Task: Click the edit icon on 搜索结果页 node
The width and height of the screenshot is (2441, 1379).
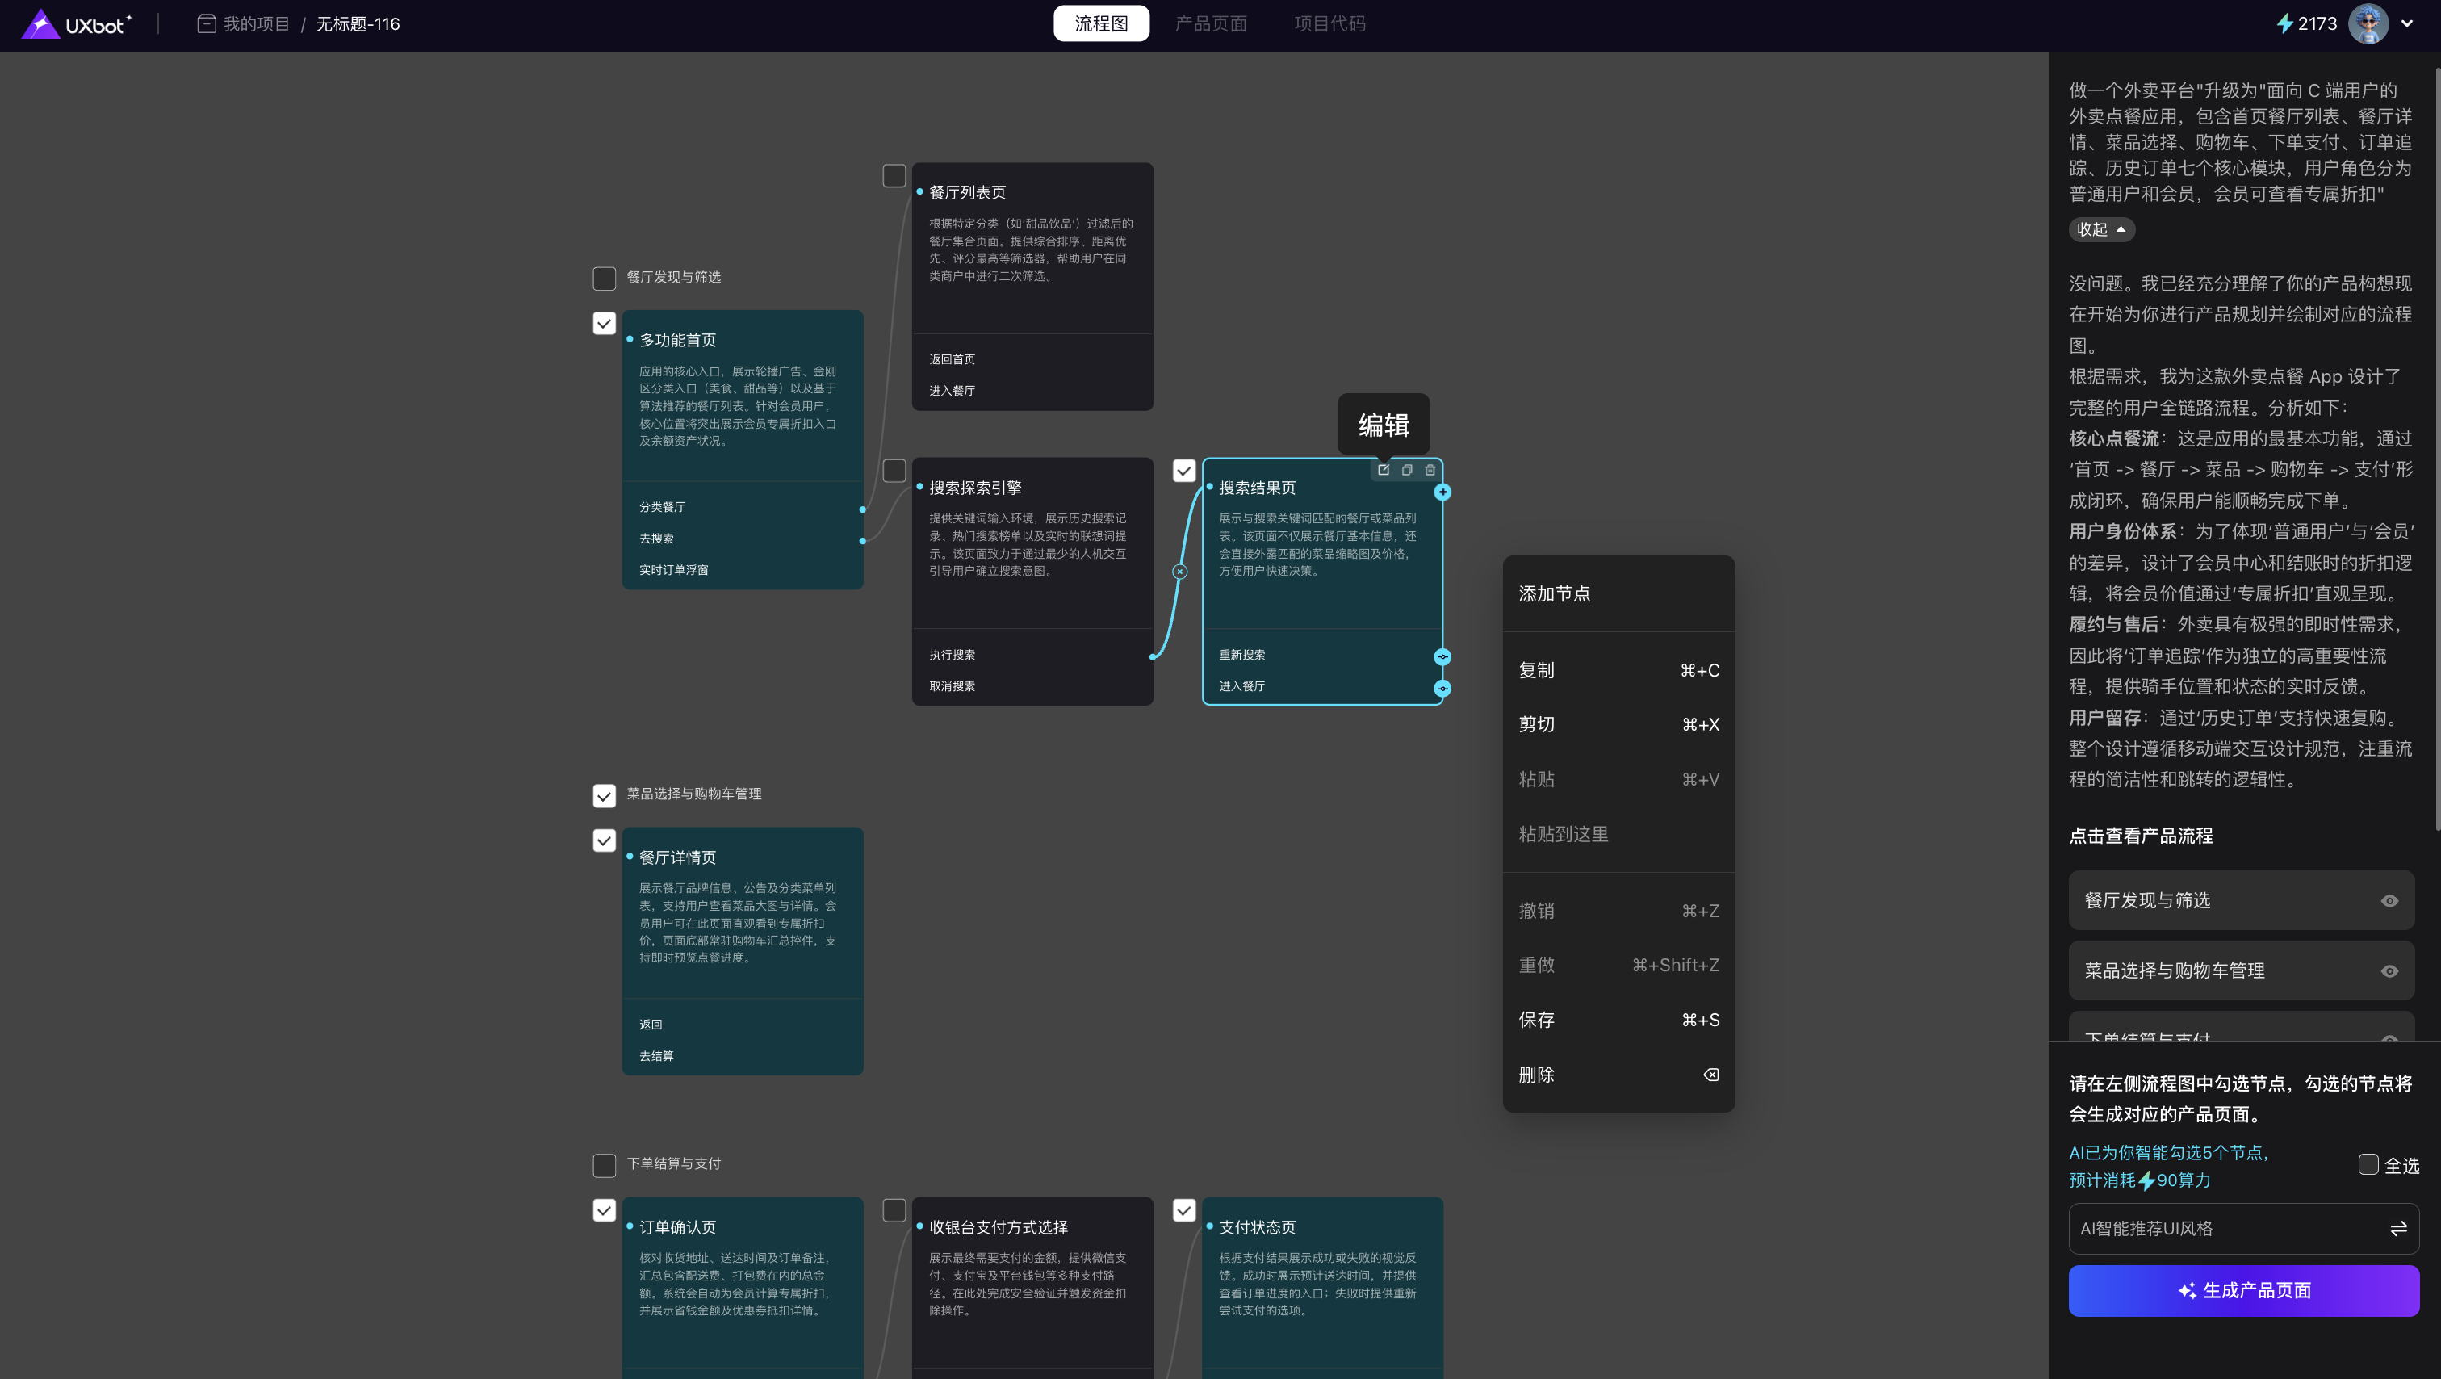Action: pyautogui.click(x=1384, y=470)
